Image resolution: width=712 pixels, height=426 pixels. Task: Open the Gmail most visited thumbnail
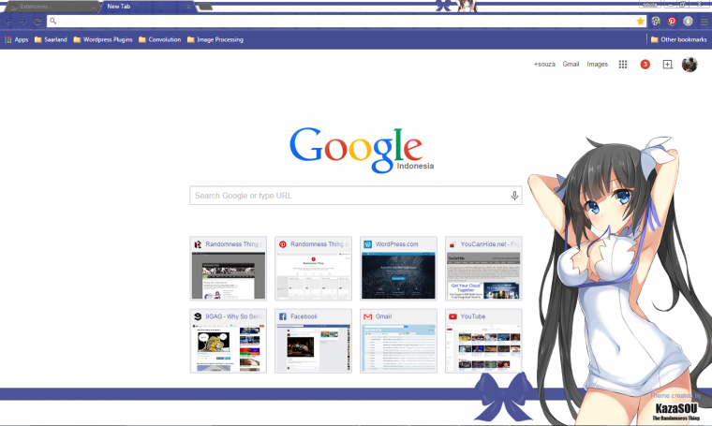tap(398, 341)
